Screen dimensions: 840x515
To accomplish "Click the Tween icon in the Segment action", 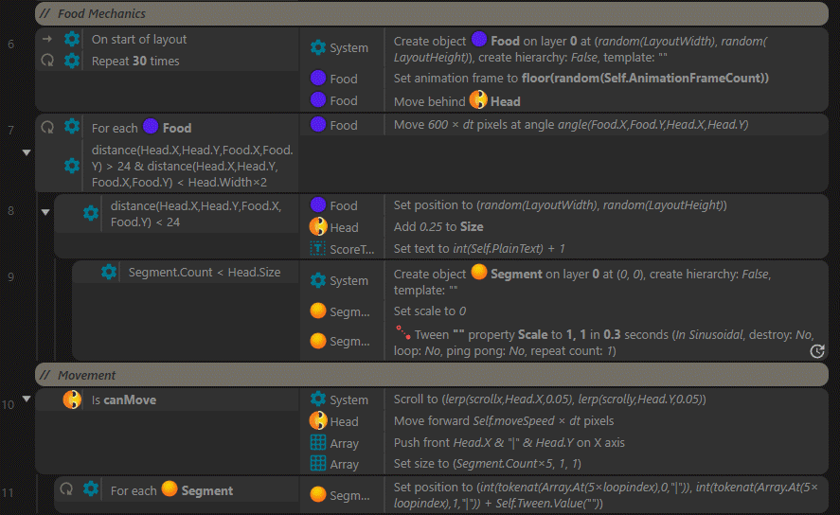I will pos(403,333).
